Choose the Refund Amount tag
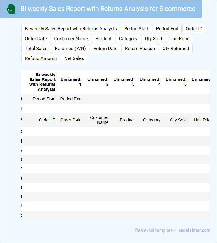This screenshot has width=217, height=243. (x=41, y=58)
